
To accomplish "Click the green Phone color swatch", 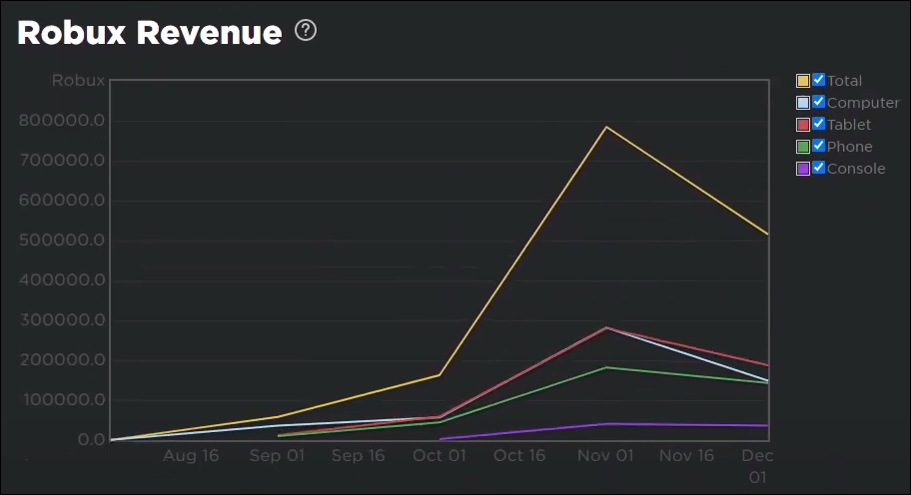I will click(x=803, y=147).
